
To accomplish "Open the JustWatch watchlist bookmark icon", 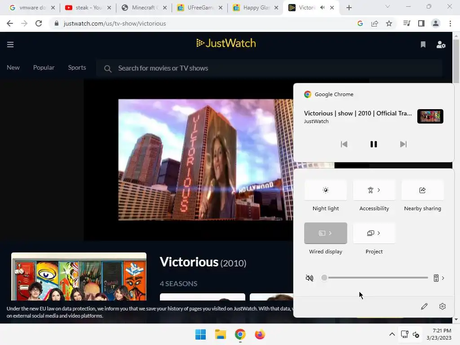I will click(x=423, y=44).
